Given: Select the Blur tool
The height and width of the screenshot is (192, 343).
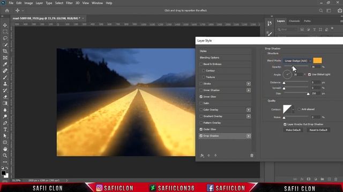Looking at the screenshot, I should 5,110.
